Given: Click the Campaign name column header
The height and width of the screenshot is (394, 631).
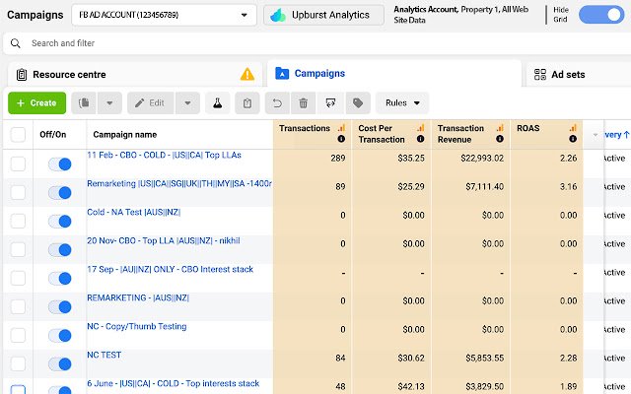Looking at the screenshot, I should pyautogui.click(x=125, y=135).
